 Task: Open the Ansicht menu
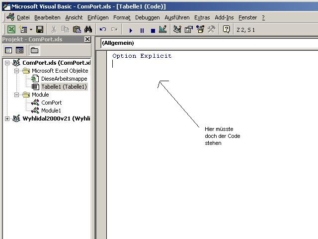click(74, 18)
